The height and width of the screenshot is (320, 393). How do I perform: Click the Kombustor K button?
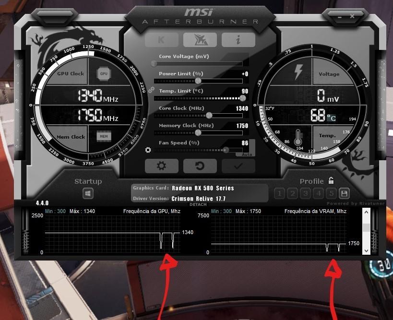tap(162, 40)
